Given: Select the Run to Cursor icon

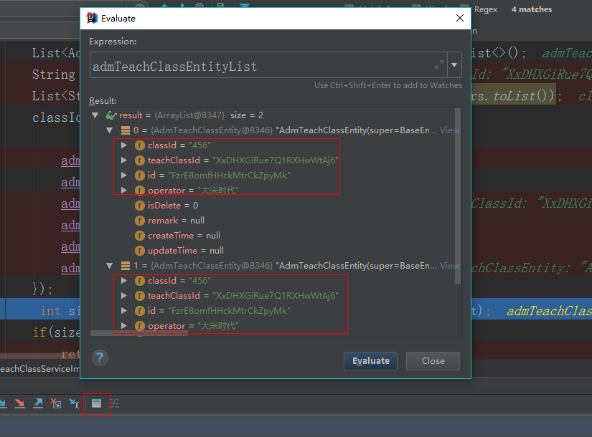Looking at the screenshot, I should pos(74,403).
